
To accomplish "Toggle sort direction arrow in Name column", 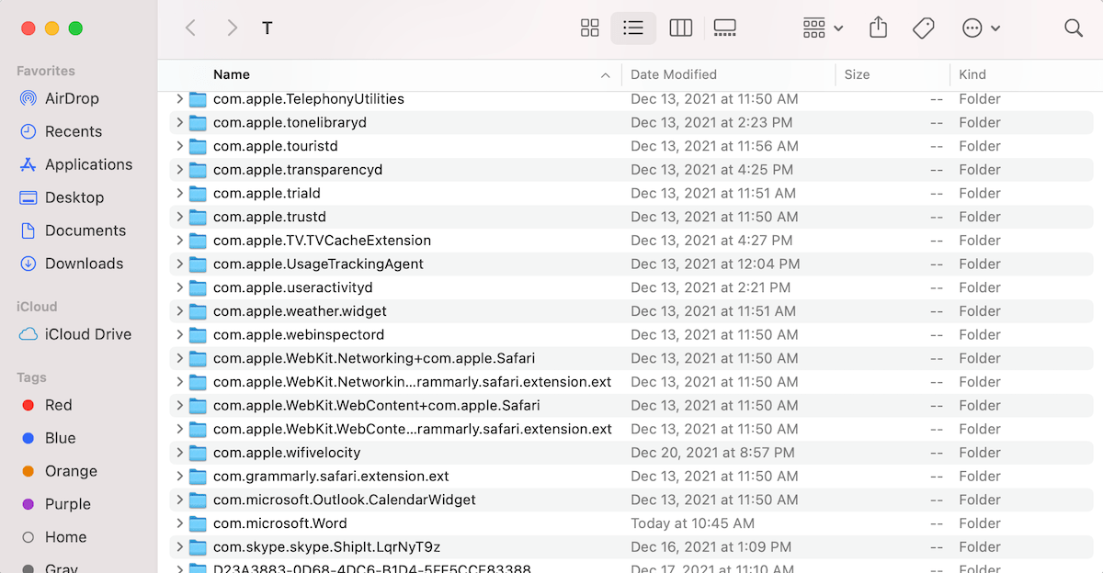I will (x=605, y=75).
